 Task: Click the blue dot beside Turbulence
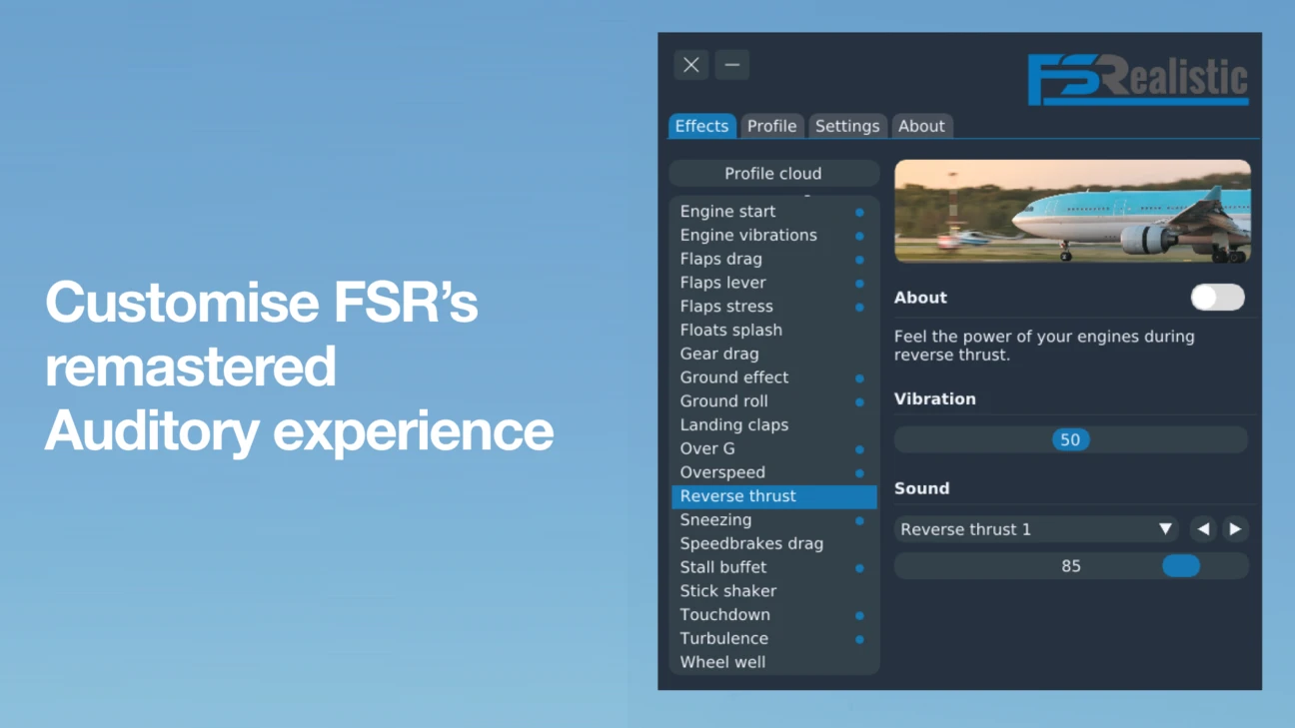859,639
